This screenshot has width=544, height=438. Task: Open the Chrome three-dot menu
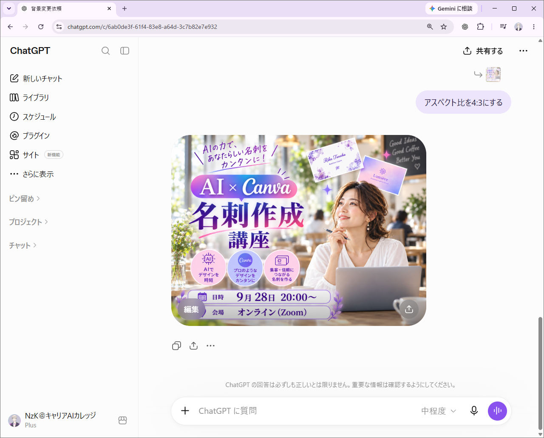[x=534, y=27]
